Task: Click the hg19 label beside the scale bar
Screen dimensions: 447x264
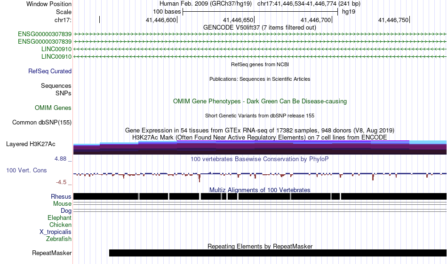Action: pos(349,12)
